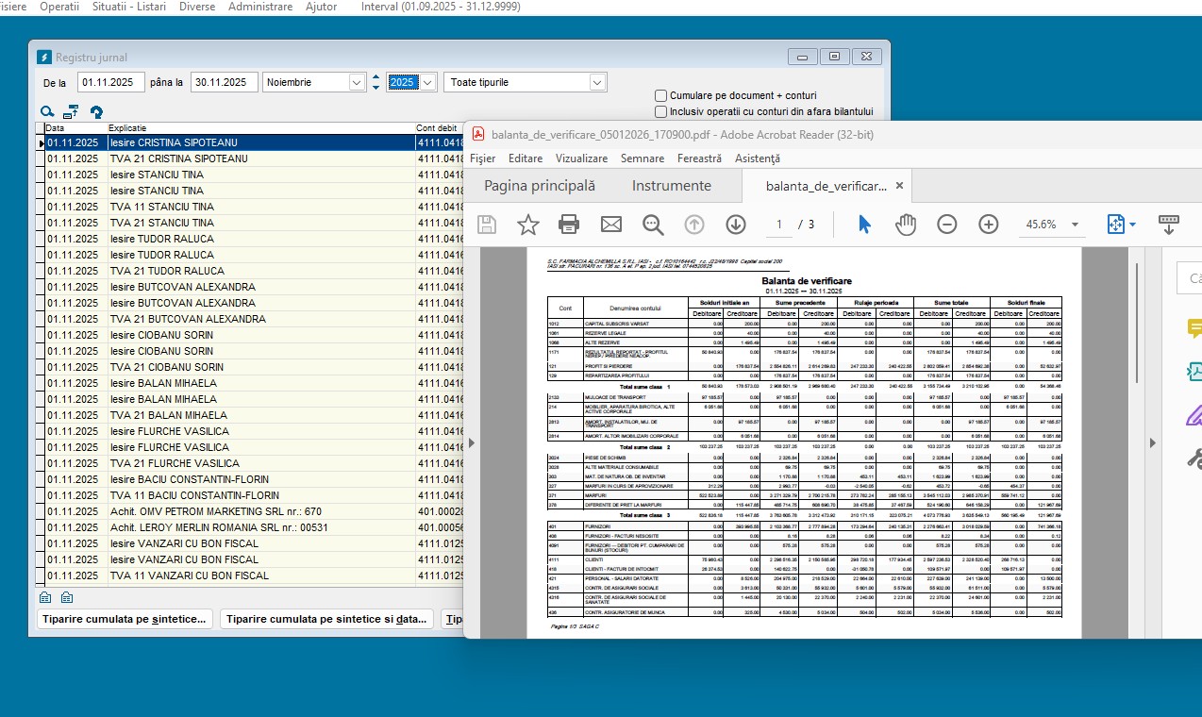Enable Cumulare pe document + conturi checkbox
The width and height of the screenshot is (1202, 717).
661,95
